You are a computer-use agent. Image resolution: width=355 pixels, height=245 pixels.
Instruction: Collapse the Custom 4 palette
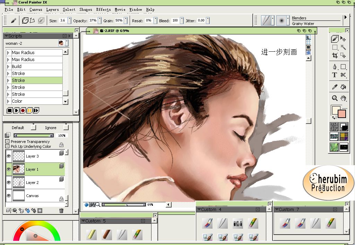199,209
